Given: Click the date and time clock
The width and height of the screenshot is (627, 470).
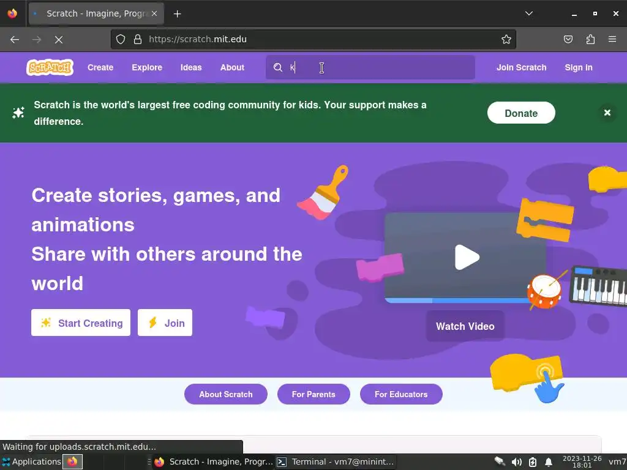Looking at the screenshot, I should [x=582, y=461].
